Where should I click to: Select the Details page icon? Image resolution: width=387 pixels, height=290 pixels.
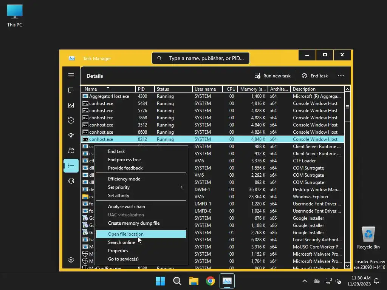[x=71, y=166]
